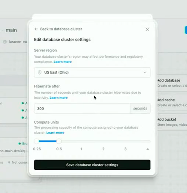Click the location pin icon in region field
This screenshot has height=193, width=187.
(x=40, y=72)
